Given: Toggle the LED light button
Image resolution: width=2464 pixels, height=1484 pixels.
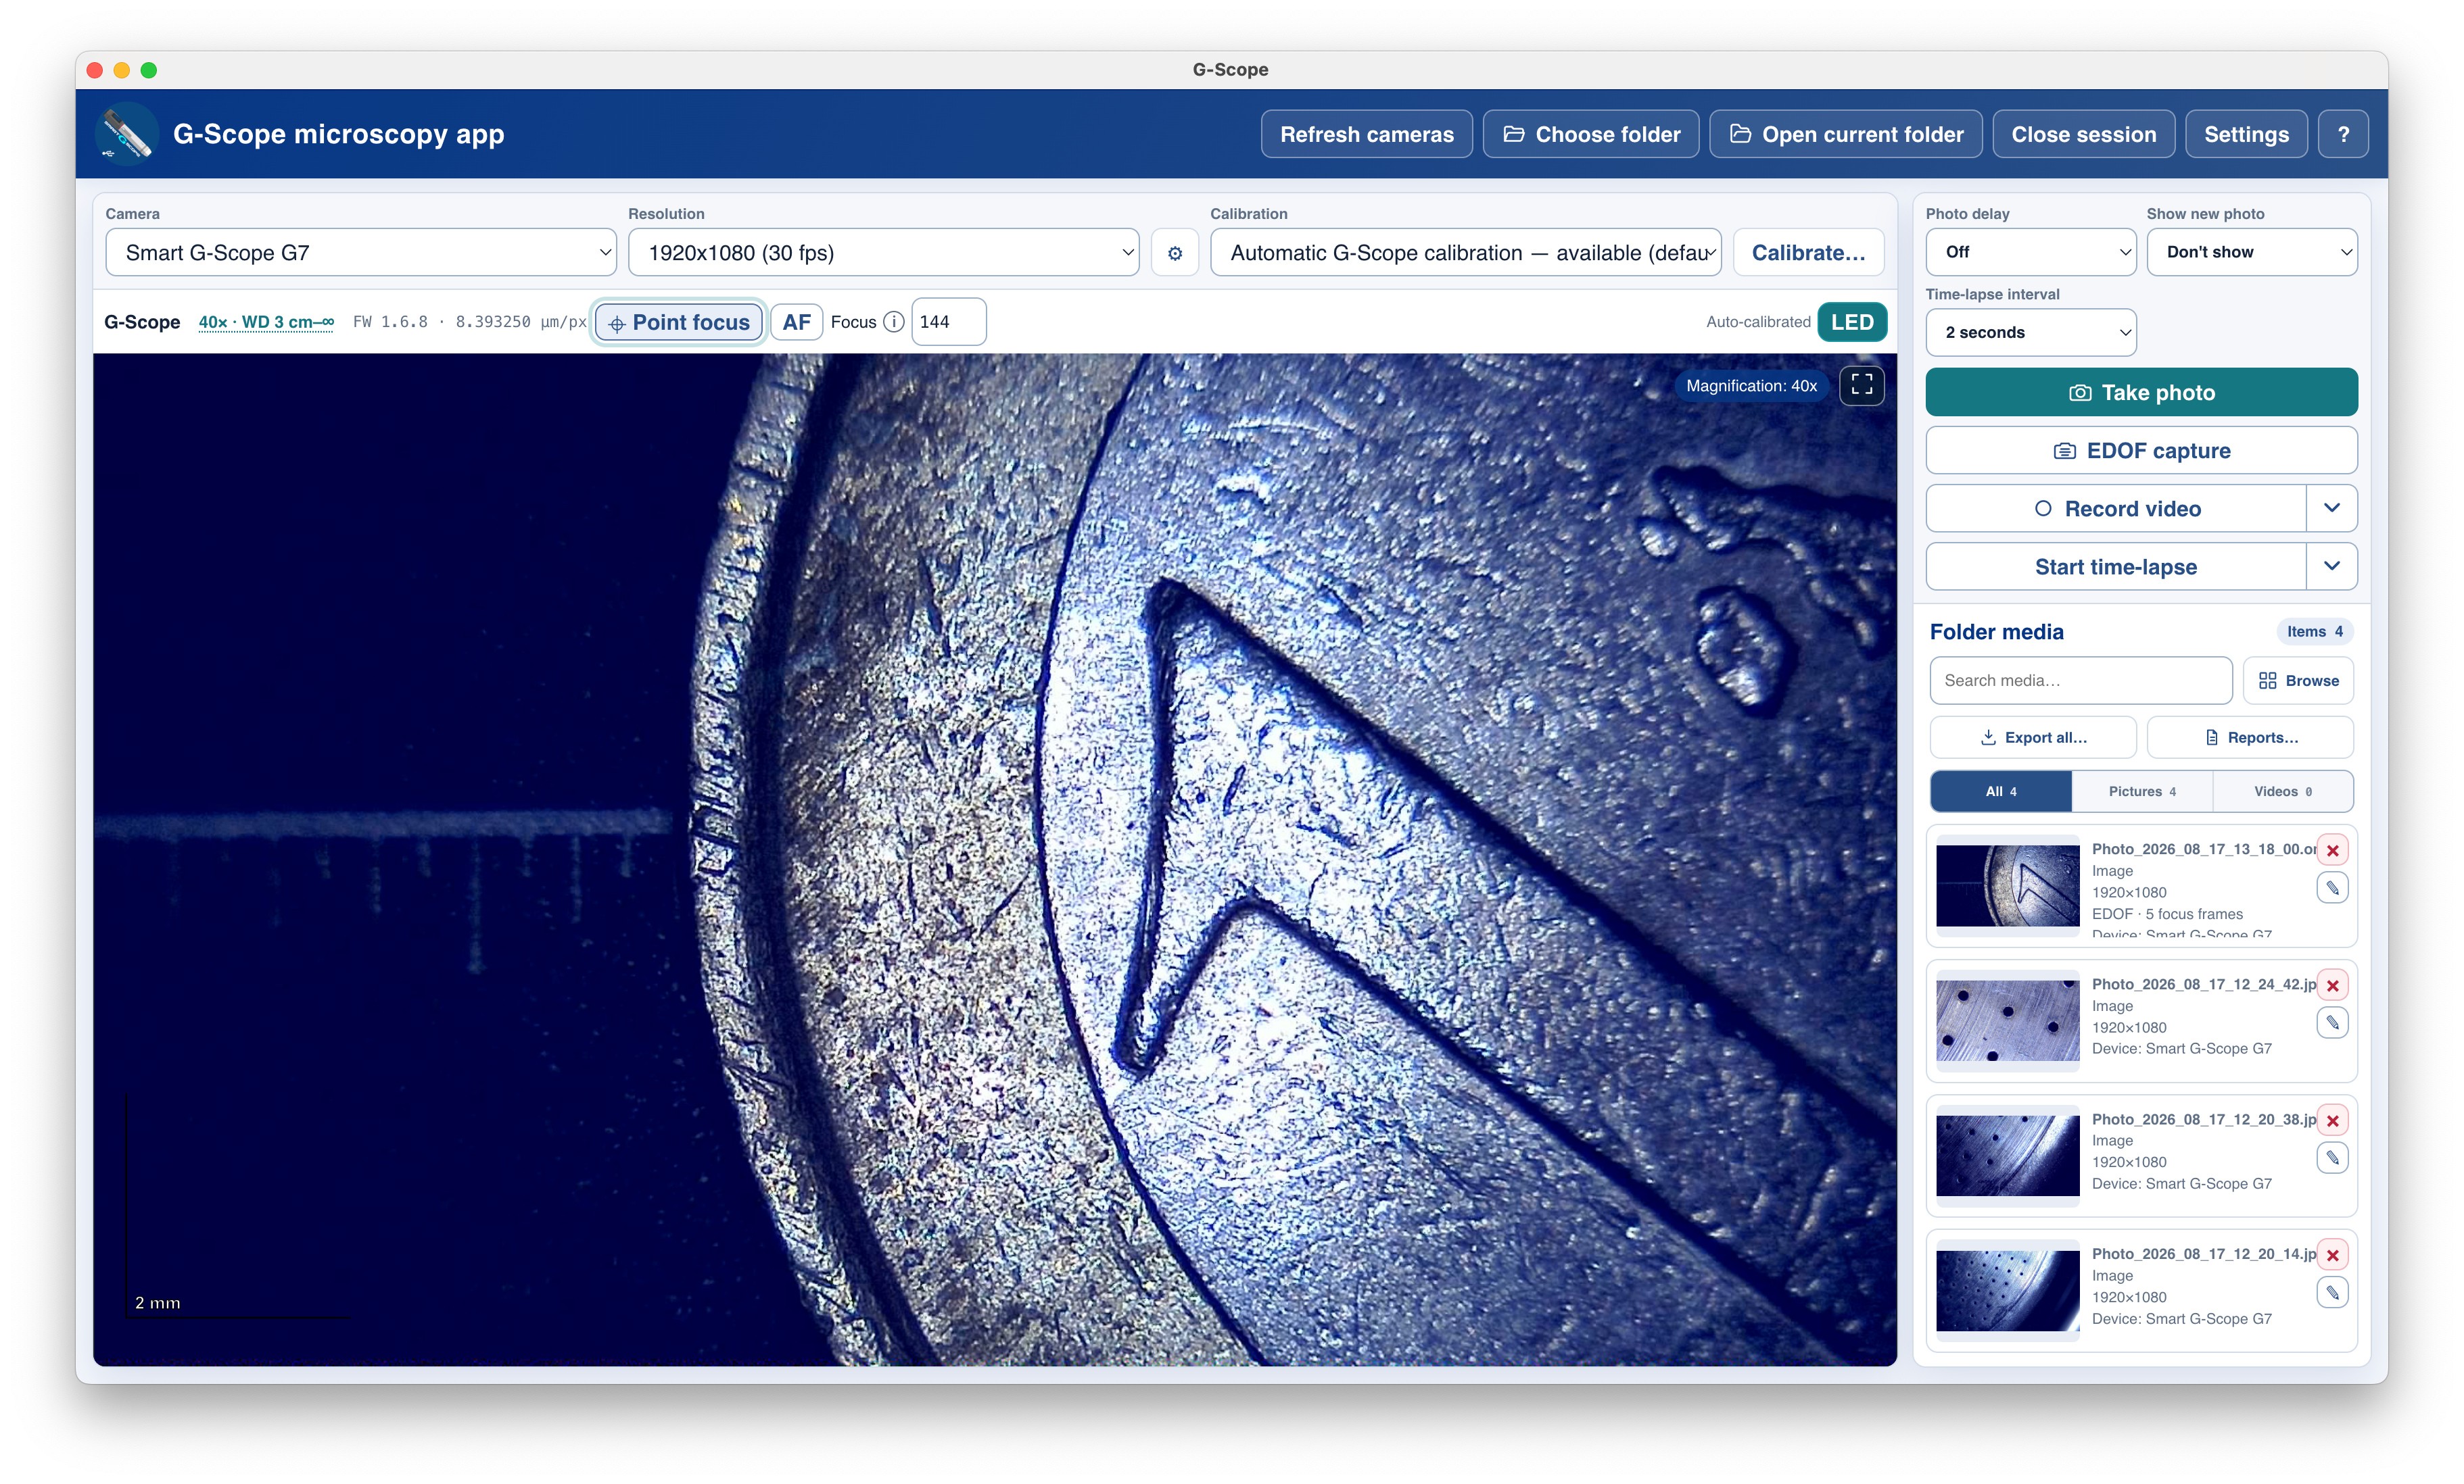Looking at the screenshot, I should (1851, 322).
